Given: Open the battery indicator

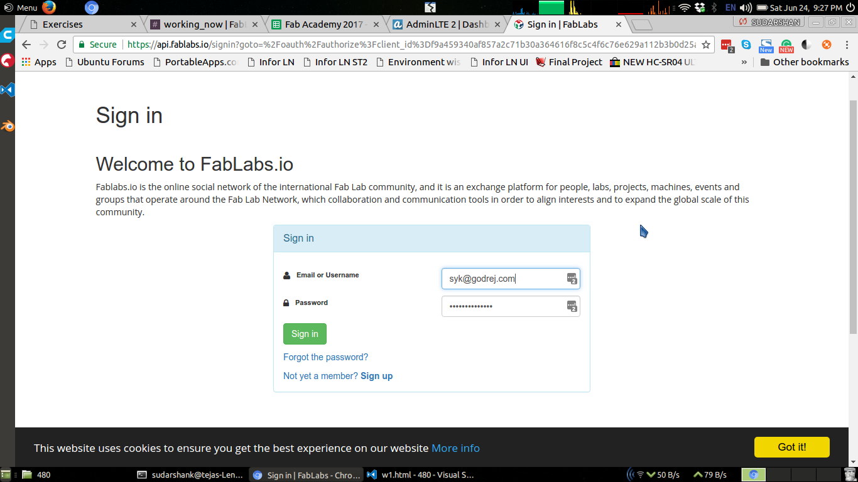Looking at the screenshot, I should tap(762, 8).
